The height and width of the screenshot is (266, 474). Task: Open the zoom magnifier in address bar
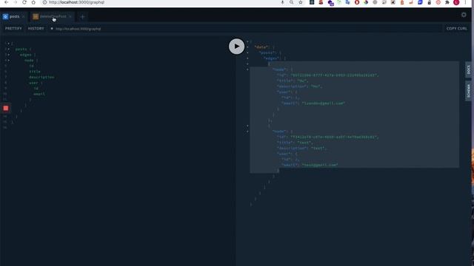pos(291,2)
